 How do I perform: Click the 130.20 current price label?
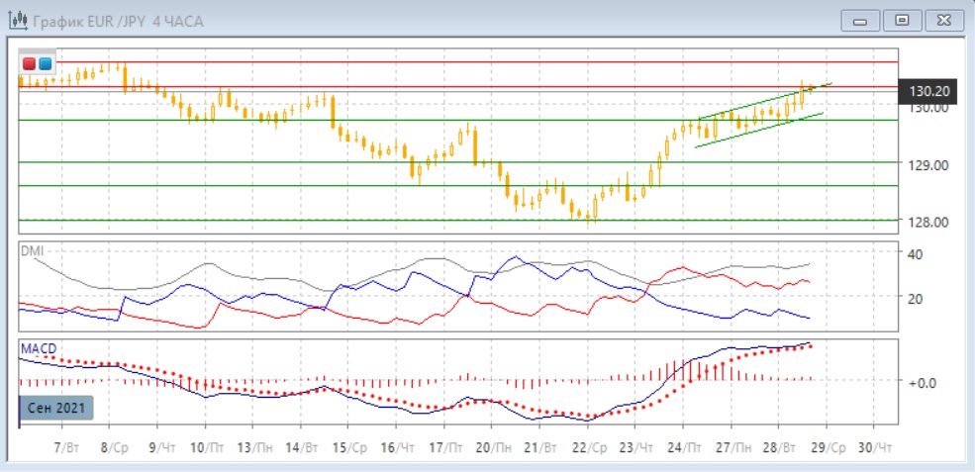click(x=928, y=91)
